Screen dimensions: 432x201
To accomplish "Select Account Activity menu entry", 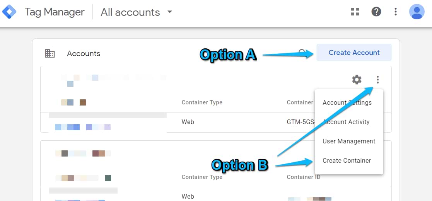I will [346, 122].
